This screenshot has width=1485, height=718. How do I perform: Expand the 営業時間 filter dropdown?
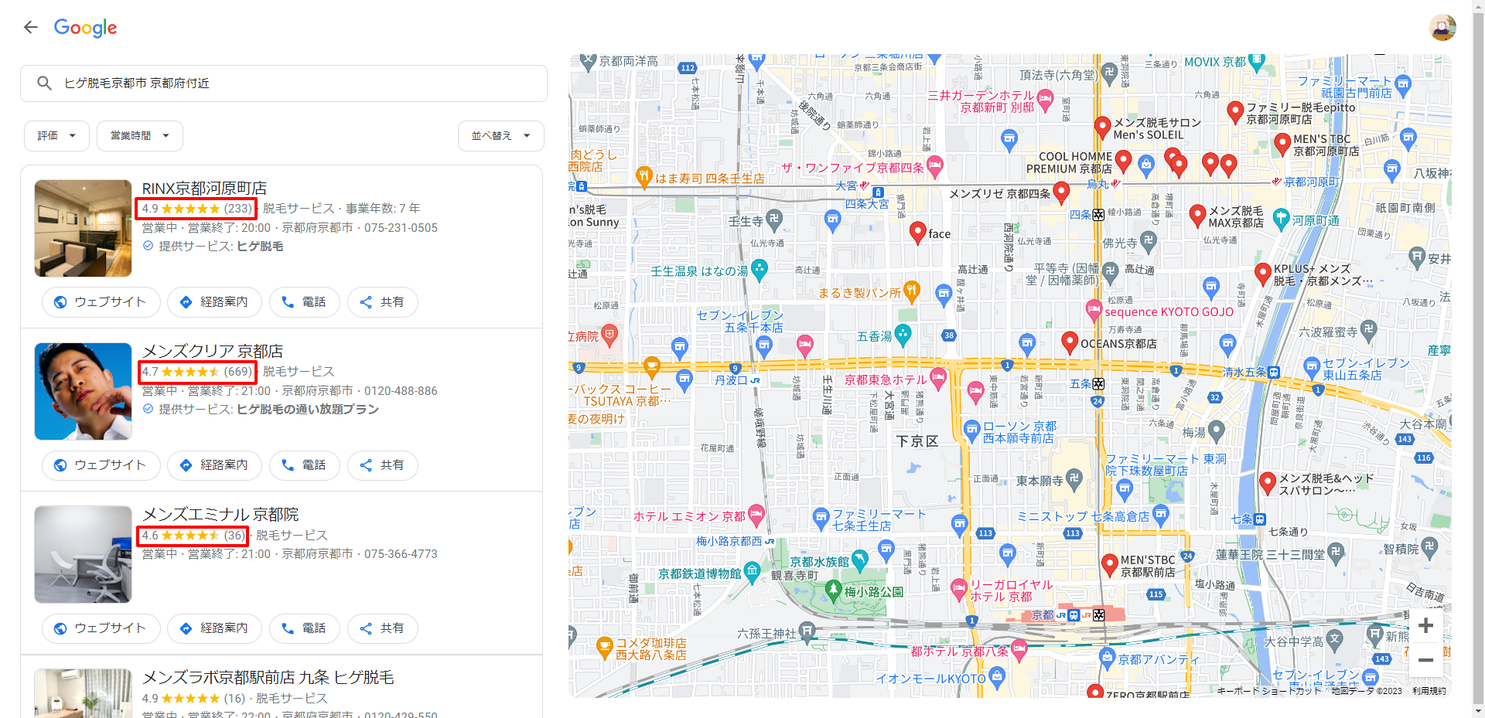tap(140, 135)
